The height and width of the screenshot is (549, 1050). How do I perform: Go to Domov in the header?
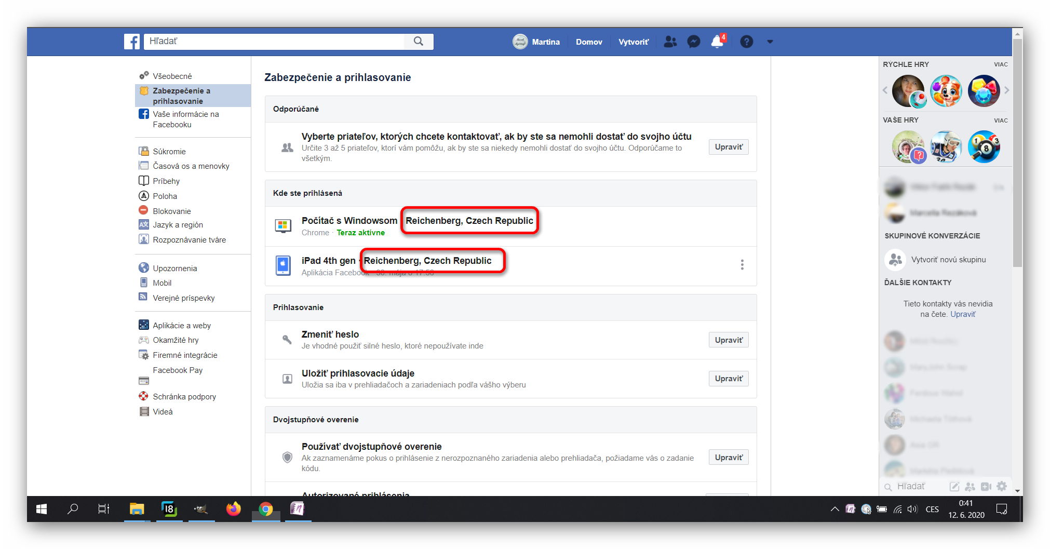[589, 42]
